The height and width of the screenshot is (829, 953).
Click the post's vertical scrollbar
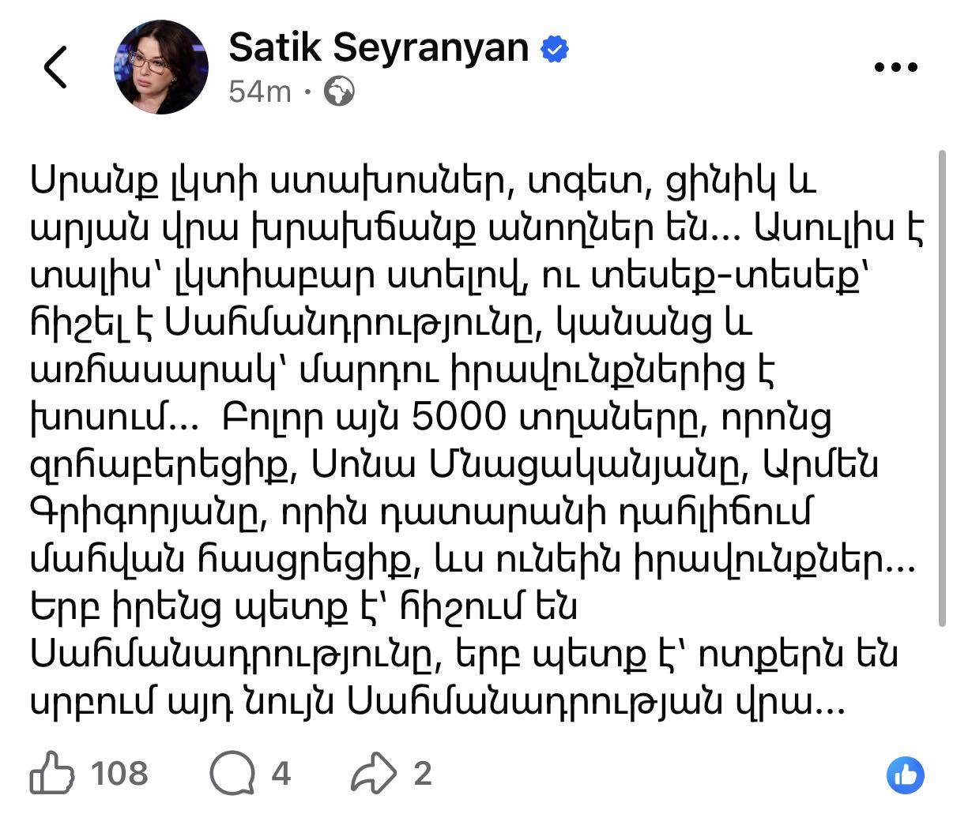[x=941, y=387]
